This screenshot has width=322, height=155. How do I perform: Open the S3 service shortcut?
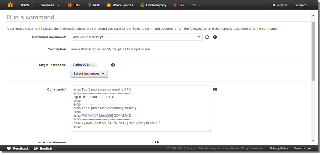(x=178, y=5)
